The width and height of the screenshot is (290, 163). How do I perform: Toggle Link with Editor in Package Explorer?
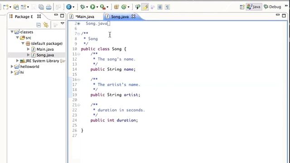[46, 25]
